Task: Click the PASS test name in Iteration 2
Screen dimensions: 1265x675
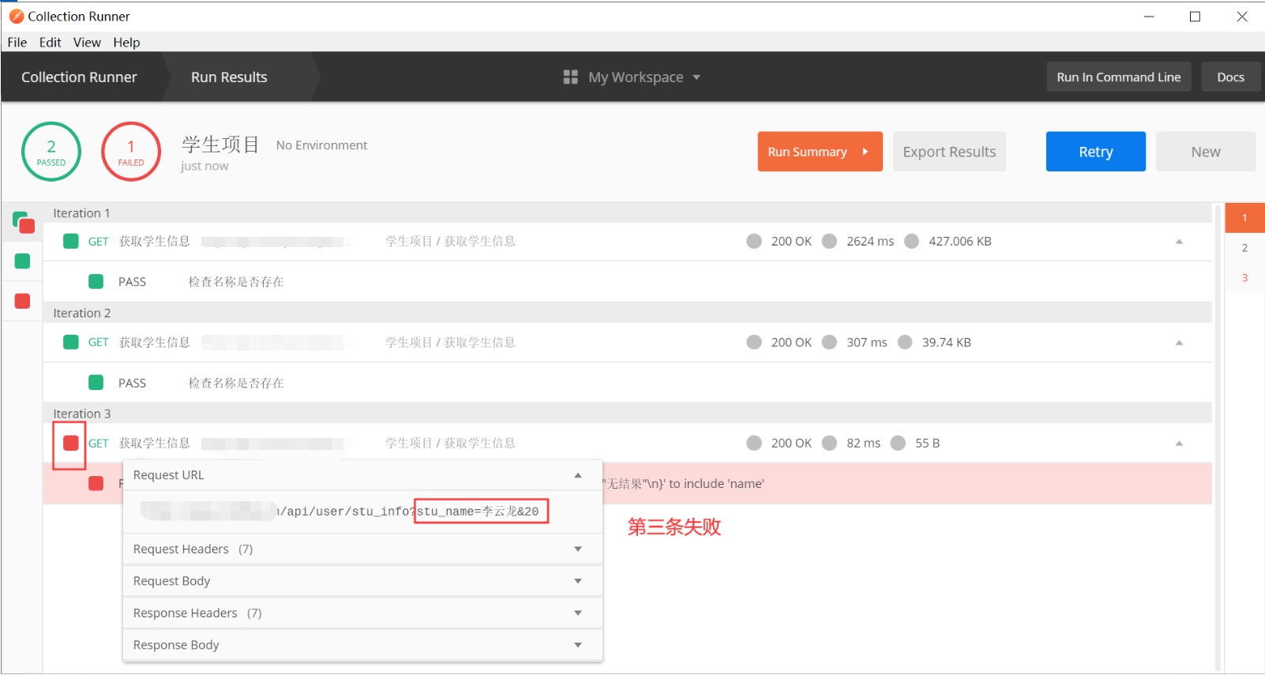Action: point(236,383)
